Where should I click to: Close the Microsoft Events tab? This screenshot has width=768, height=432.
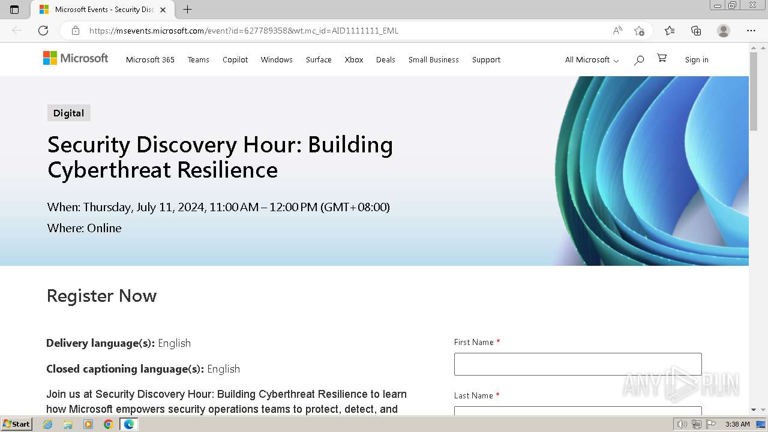(163, 10)
